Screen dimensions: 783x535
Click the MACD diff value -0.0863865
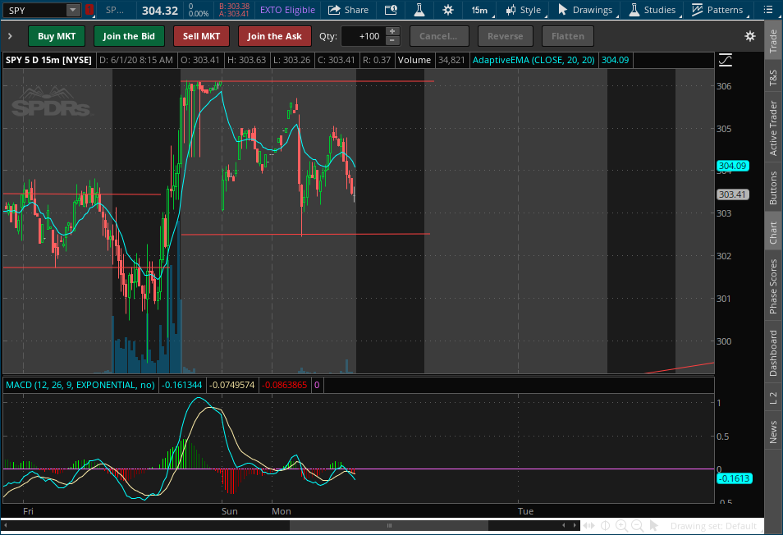pos(284,385)
